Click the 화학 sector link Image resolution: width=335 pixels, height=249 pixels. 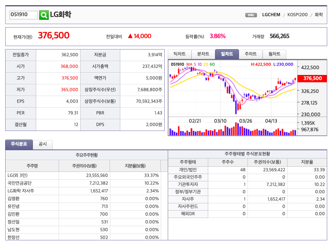click(x=319, y=15)
